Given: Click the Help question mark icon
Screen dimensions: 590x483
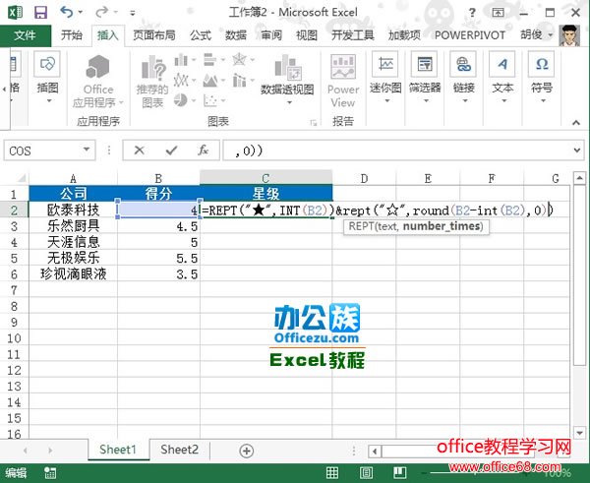Looking at the screenshot, I should pyautogui.click(x=472, y=13).
